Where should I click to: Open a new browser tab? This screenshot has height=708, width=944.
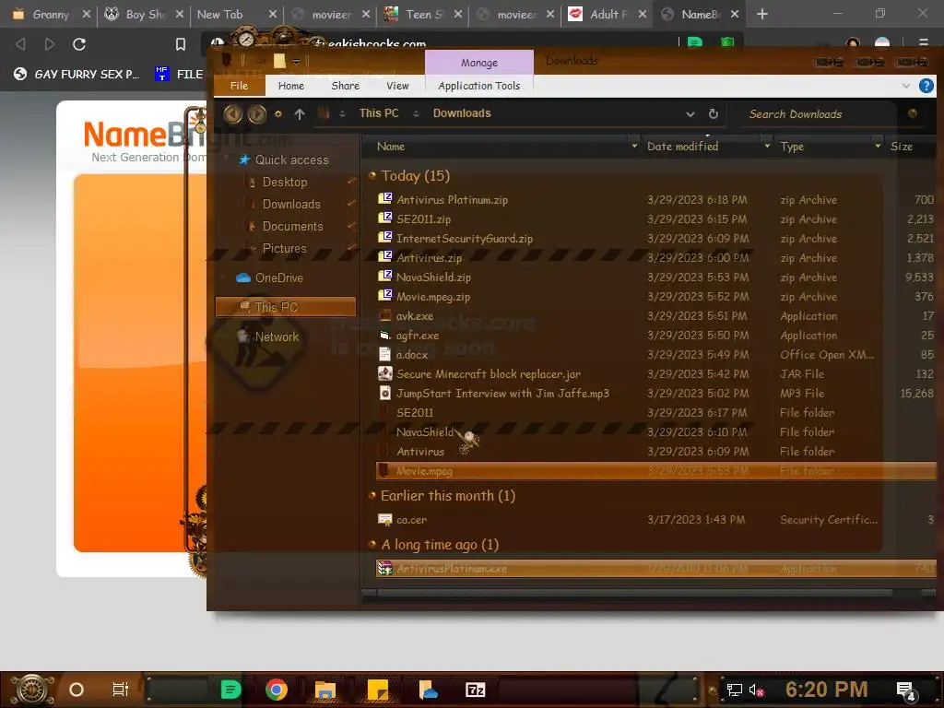pos(762,13)
